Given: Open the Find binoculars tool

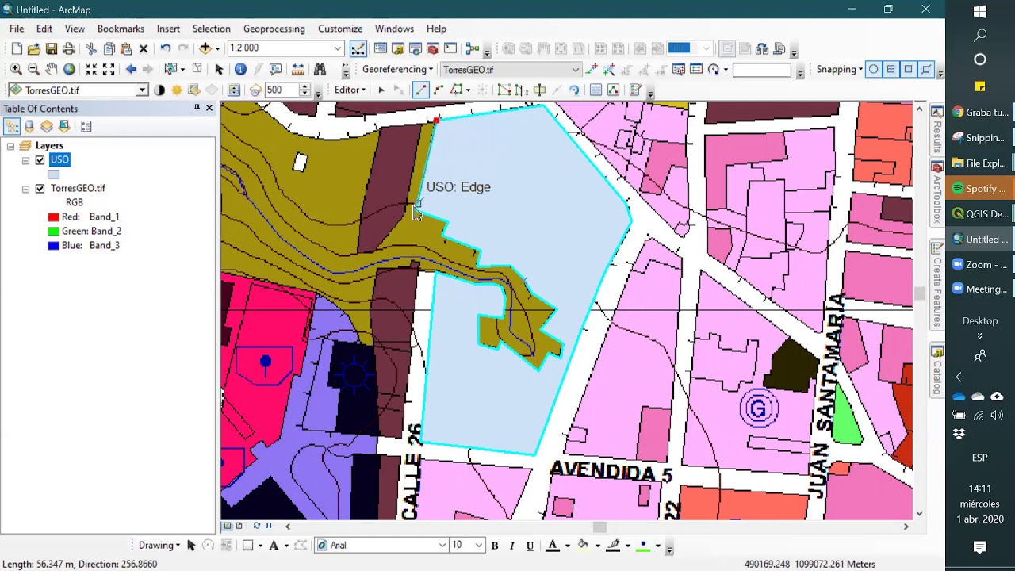Looking at the screenshot, I should (x=320, y=70).
